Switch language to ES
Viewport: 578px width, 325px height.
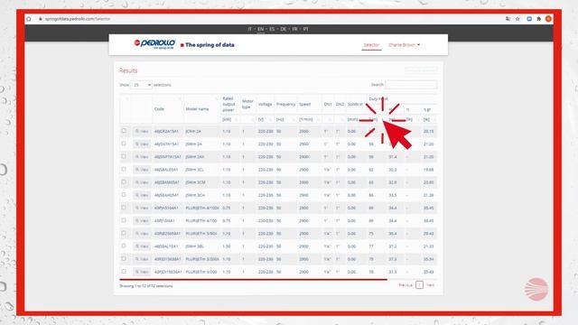point(272,29)
